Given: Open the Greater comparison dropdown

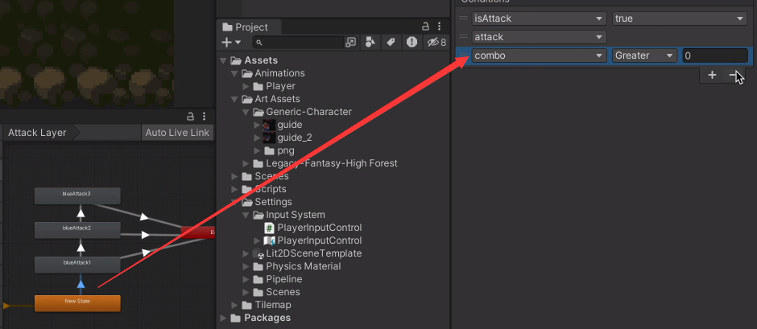Looking at the screenshot, I should [644, 56].
